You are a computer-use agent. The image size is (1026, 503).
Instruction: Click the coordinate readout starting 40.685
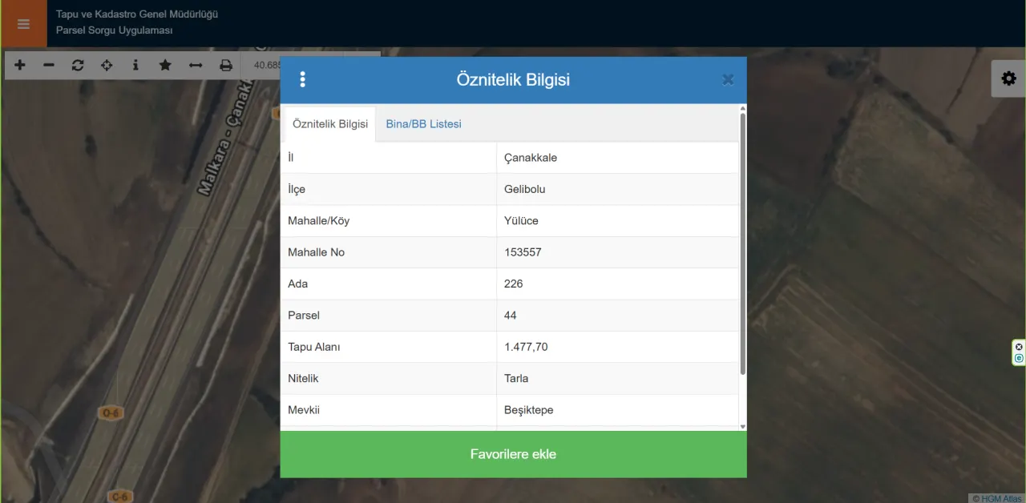(x=268, y=66)
